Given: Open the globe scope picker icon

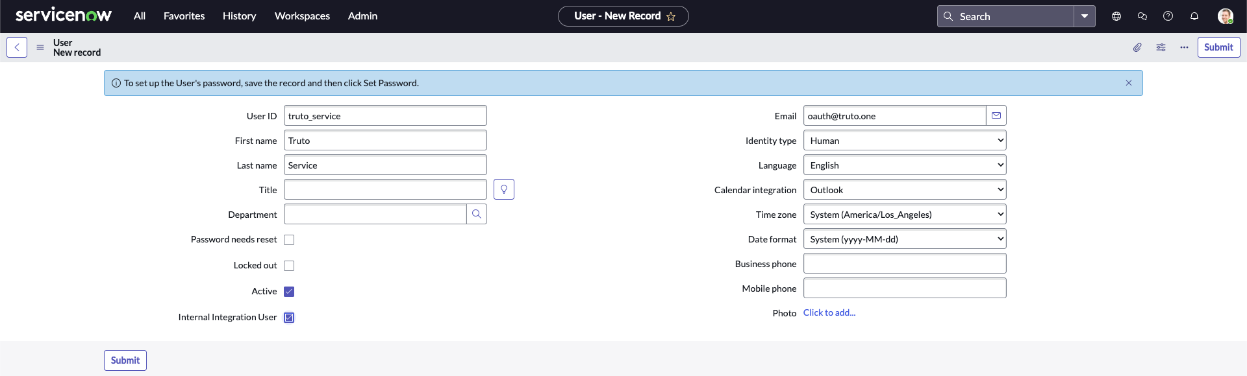Looking at the screenshot, I should 1116,16.
